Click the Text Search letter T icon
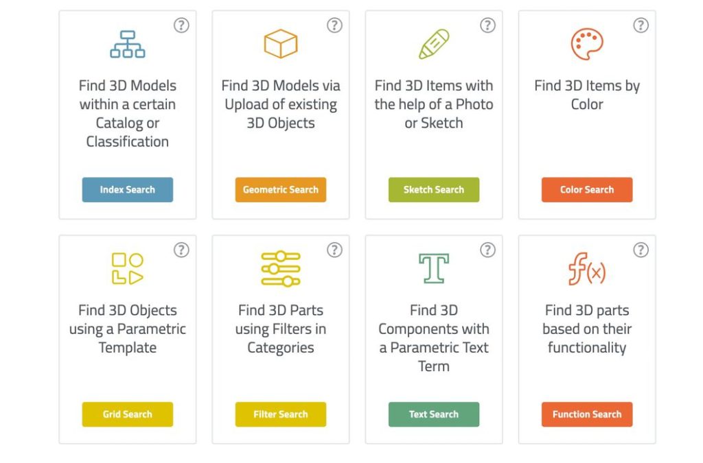Viewport: 703px width, 463px height. [434, 268]
